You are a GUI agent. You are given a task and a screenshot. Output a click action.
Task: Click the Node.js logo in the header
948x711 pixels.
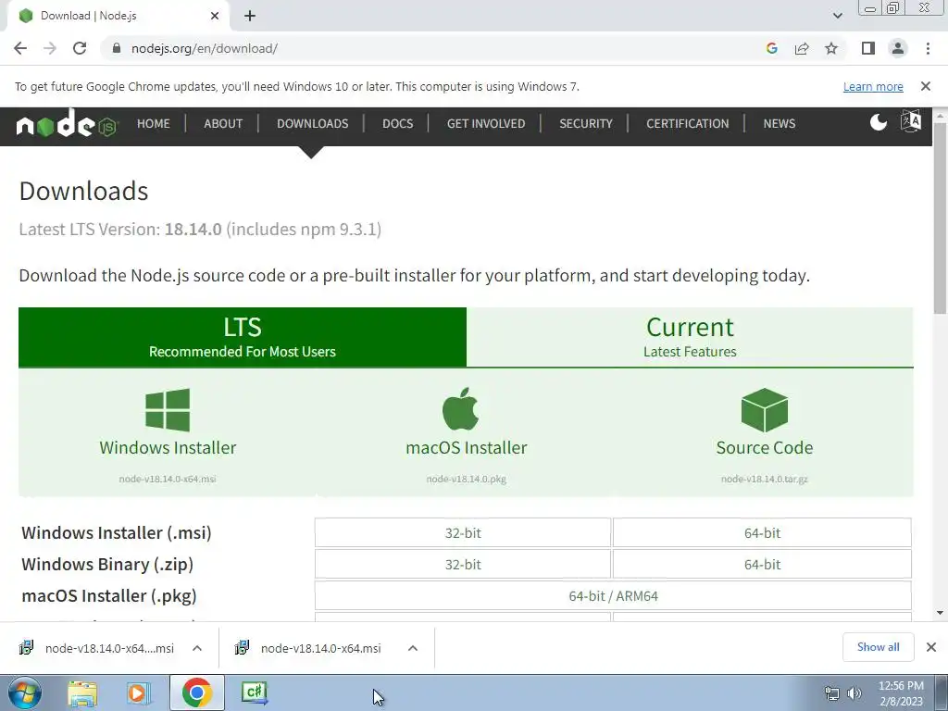(x=67, y=123)
